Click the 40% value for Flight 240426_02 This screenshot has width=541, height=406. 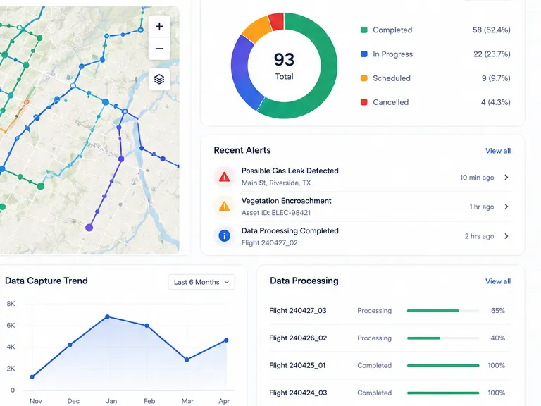pos(498,338)
